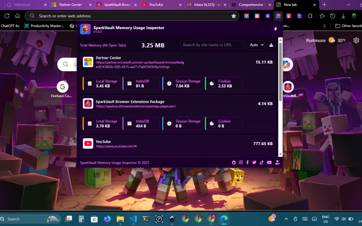Open the YouTube footer icon
Screen dimensions: 362x226
(x=269, y=162)
